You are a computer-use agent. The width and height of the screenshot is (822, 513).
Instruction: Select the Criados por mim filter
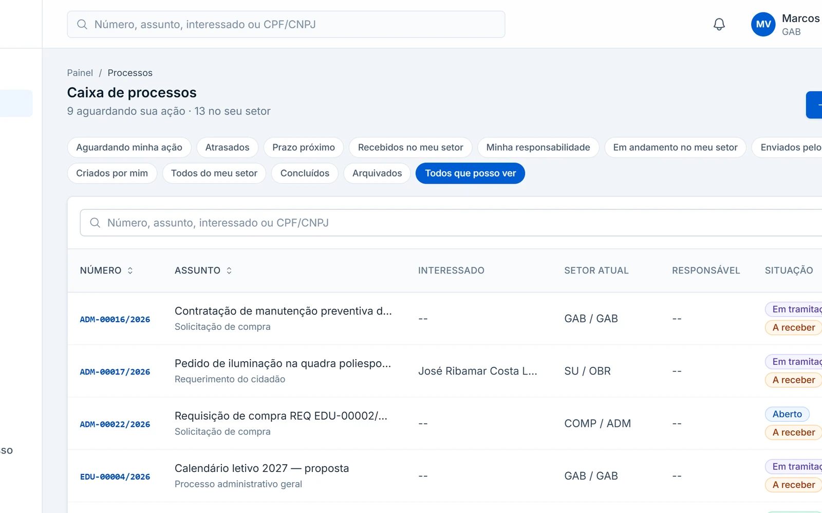pos(112,173)
